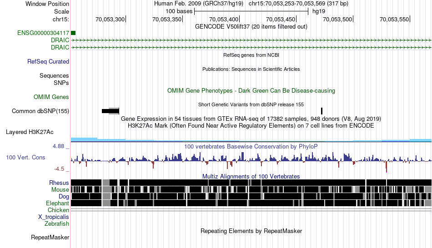Open RefSeq genes from NCBI title
The image size is (432, 248).
(x=251, y=55)
